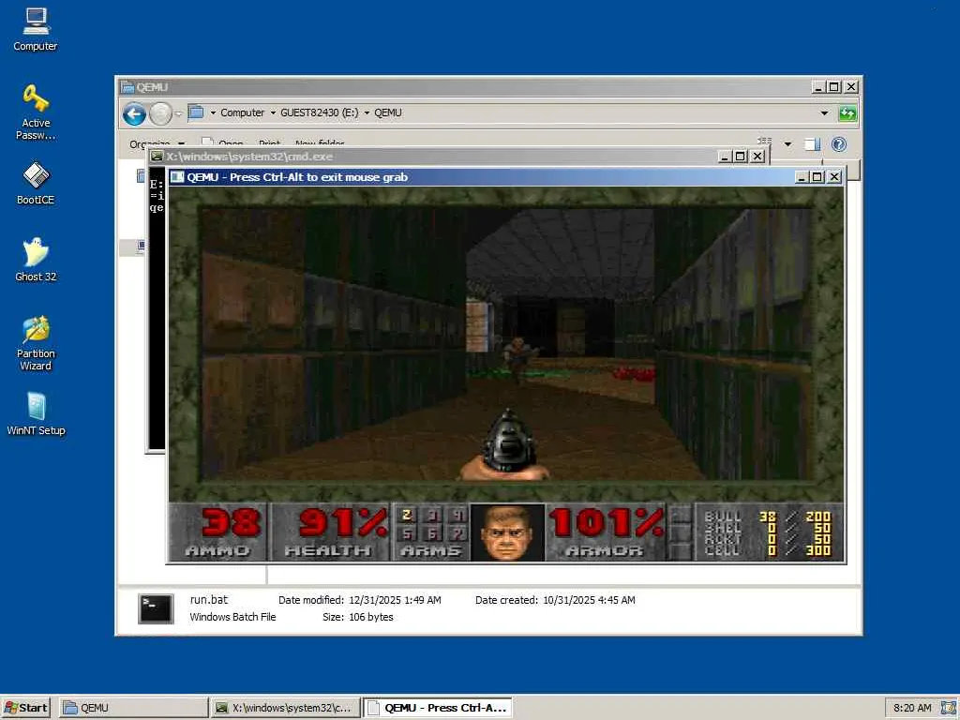Toggle the Explorer preview pane icon
This screenshot has width=960, height=720.
812,143
